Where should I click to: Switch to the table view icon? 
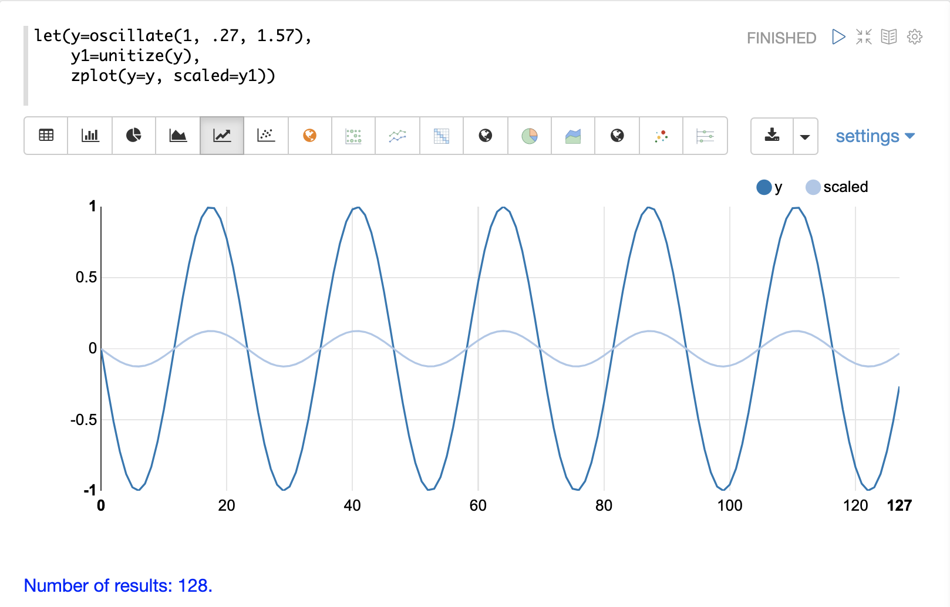click(x=46, y=136)
